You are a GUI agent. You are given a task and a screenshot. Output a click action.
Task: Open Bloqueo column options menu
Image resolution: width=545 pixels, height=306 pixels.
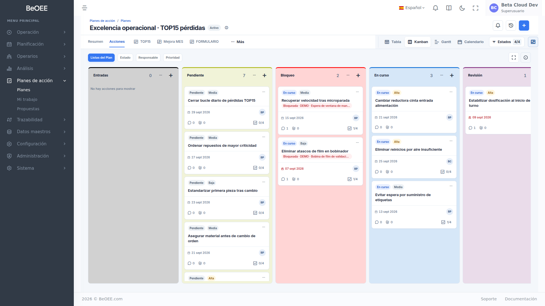point(348,75)
